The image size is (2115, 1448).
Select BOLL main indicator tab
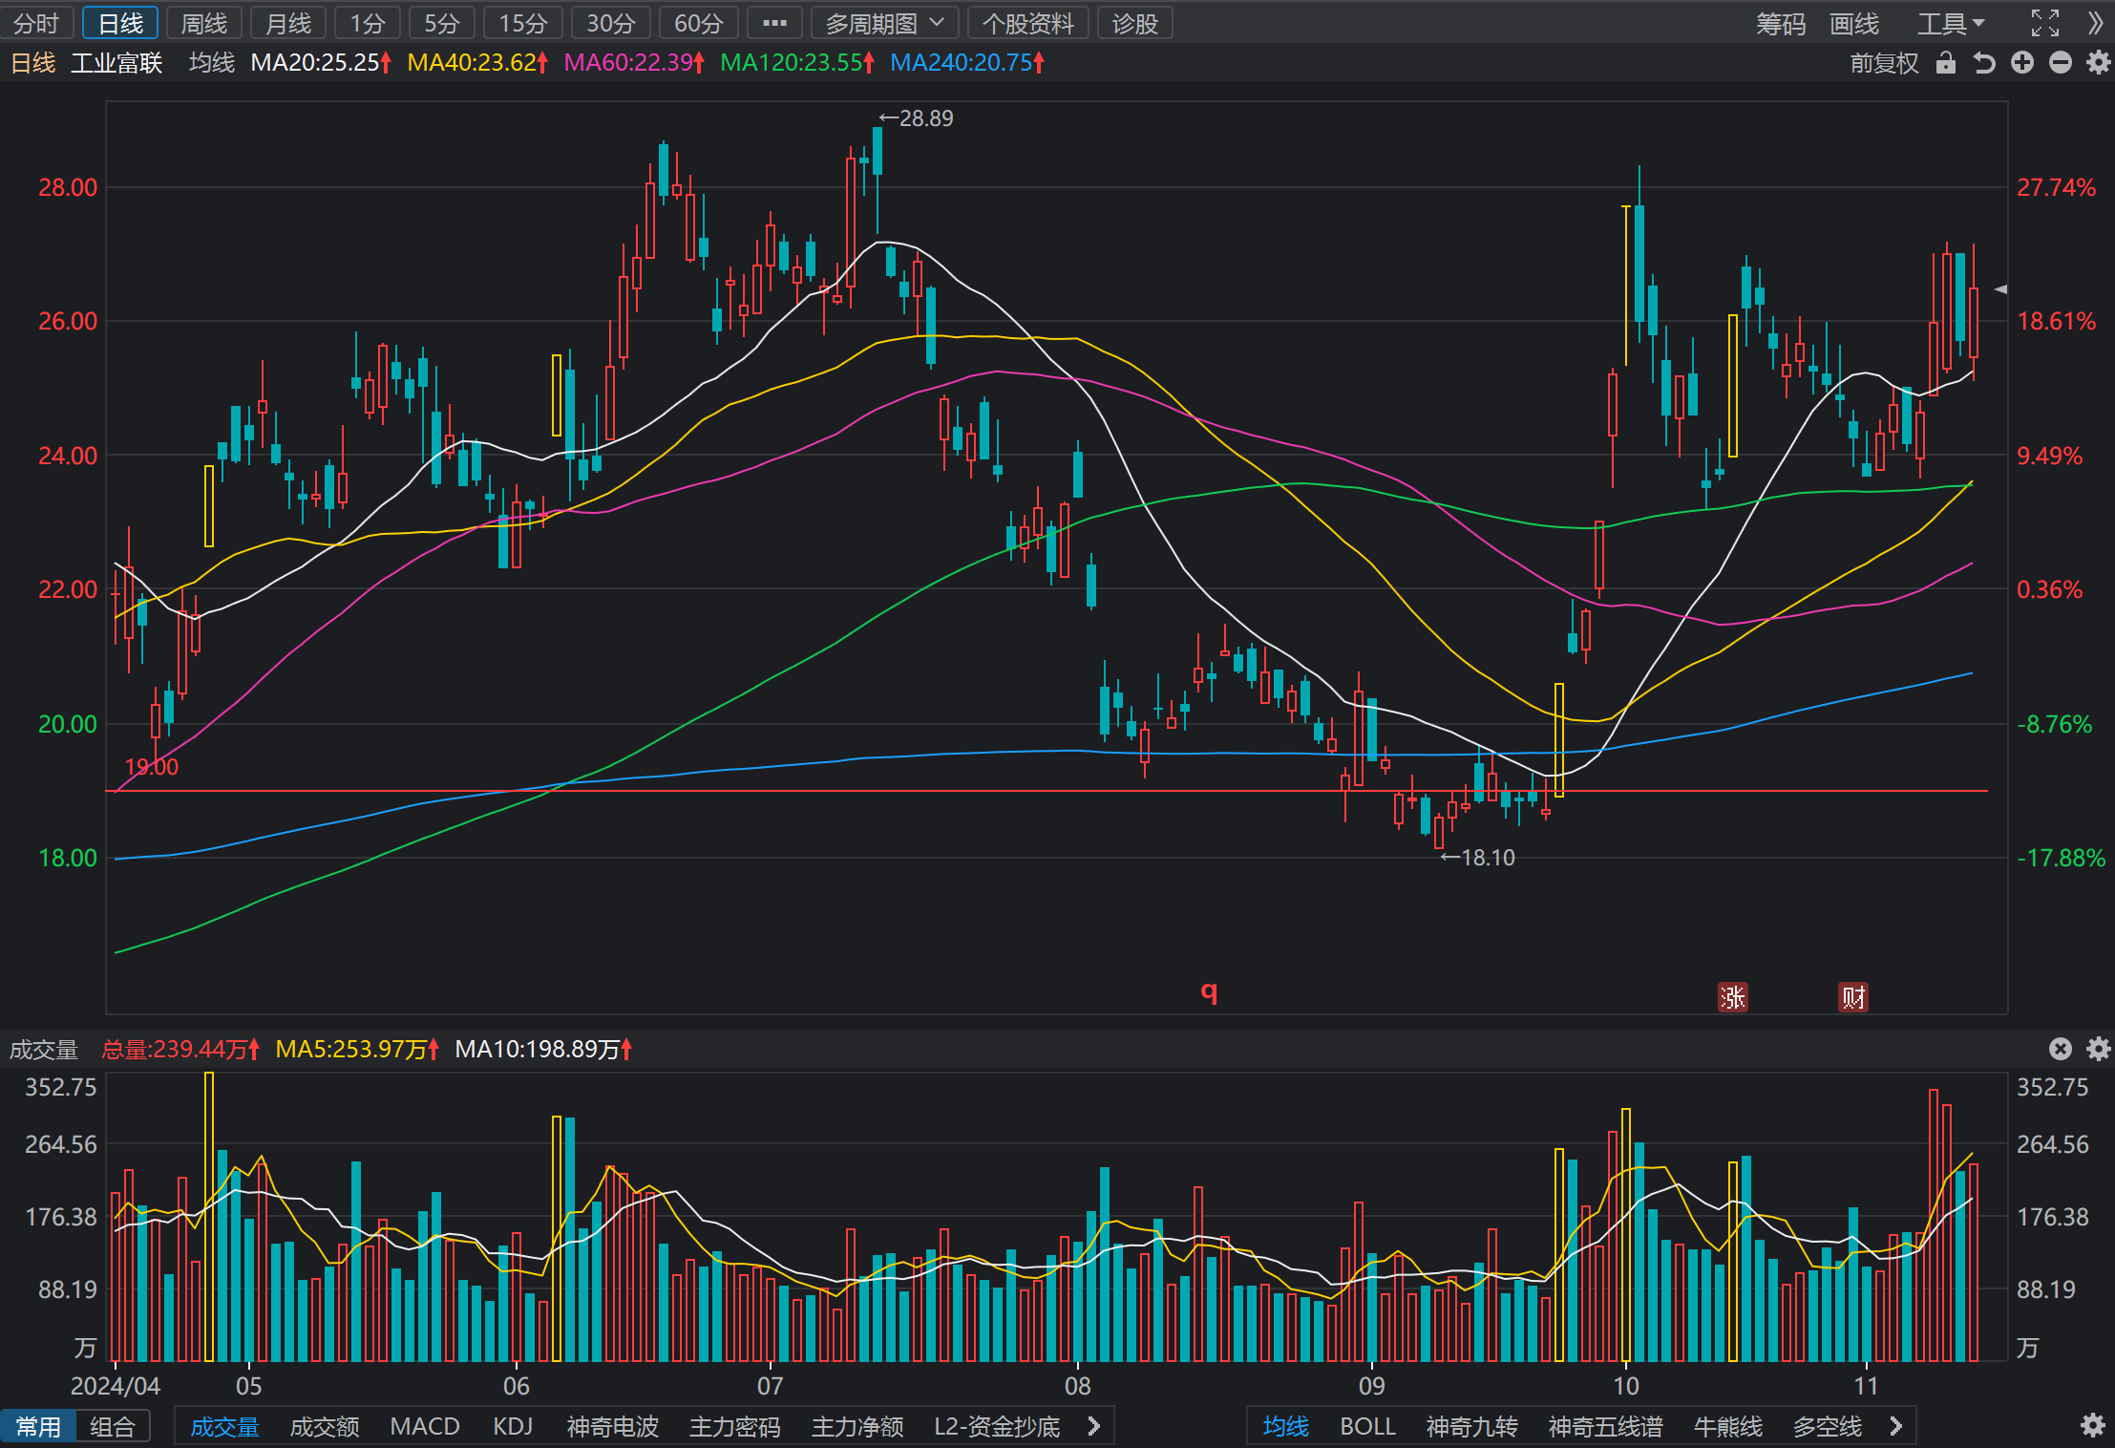[1367, 1426]
